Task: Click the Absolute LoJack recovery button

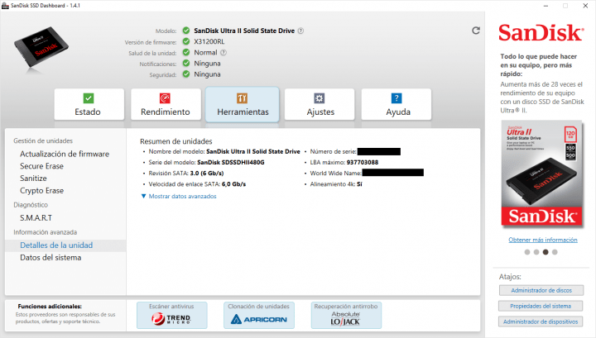Action: click(346, 315)
